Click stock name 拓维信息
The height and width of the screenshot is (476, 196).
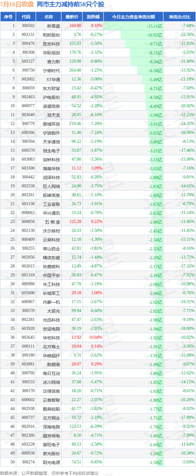pos(51,195)
